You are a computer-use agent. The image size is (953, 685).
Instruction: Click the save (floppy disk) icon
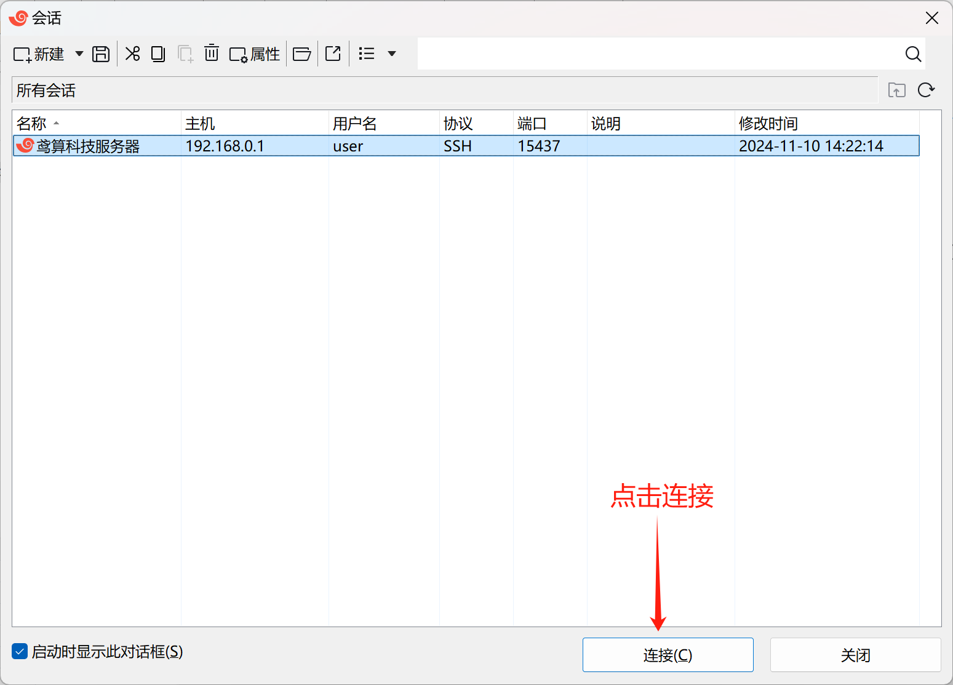coord(101,54)
